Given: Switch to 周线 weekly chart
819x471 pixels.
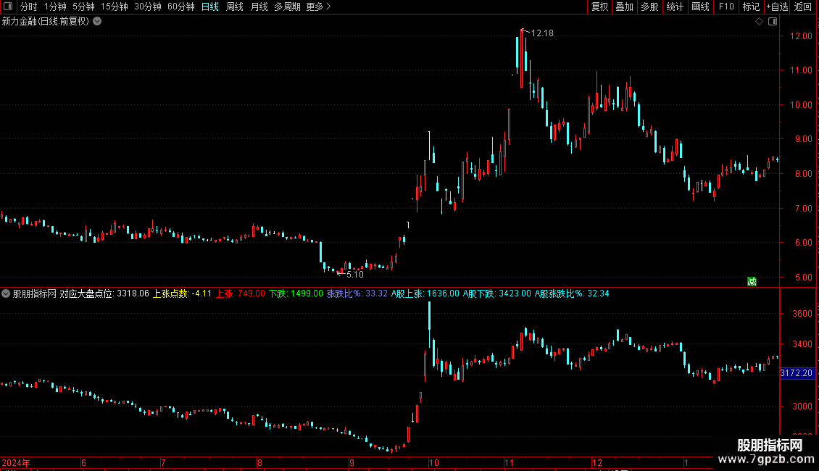Looking at the screenshot, I should pos(235,7).
